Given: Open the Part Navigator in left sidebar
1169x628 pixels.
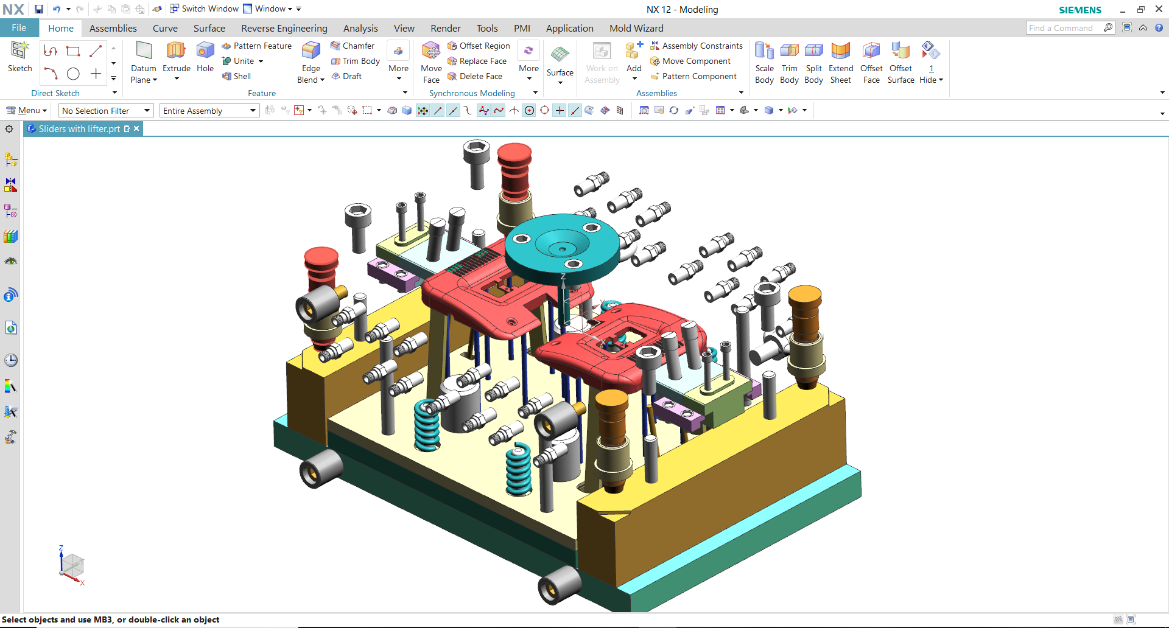Looking at the screenshot, I should (10, 211).
